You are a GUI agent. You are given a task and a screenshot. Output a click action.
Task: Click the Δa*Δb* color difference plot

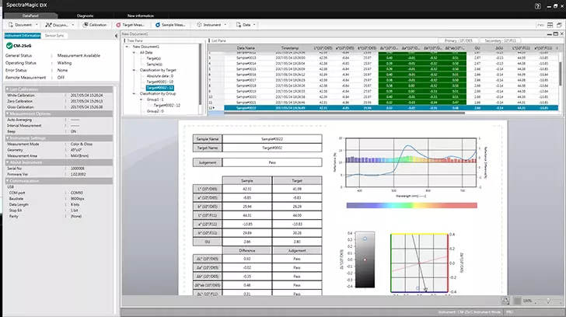pyautogui.click(x=419, y=263)
